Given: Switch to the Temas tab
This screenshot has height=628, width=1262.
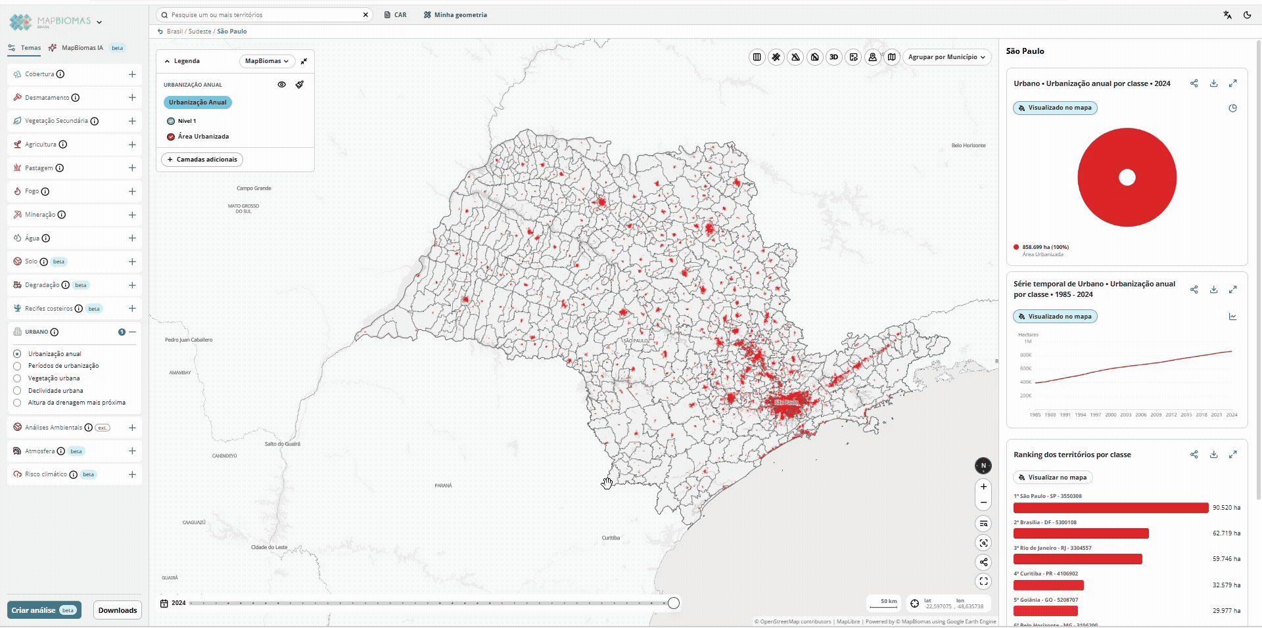Looking at the screenshot, I should [24, 48].
